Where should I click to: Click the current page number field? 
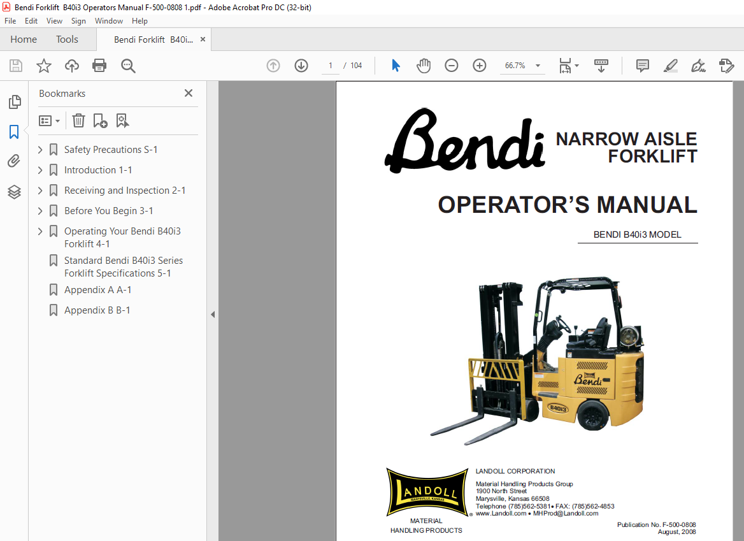pyautogui.click(x=330, y=66)
